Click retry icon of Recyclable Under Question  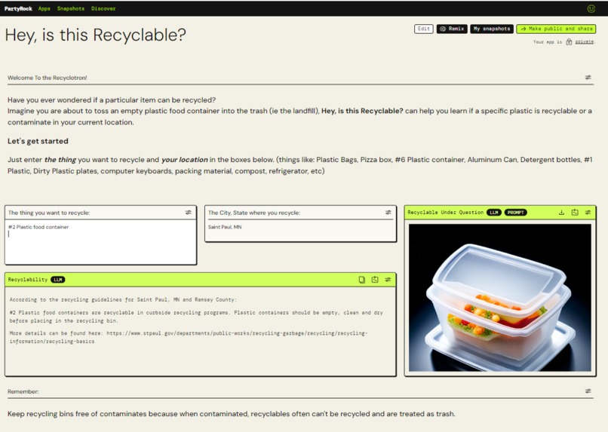point(575,213)
